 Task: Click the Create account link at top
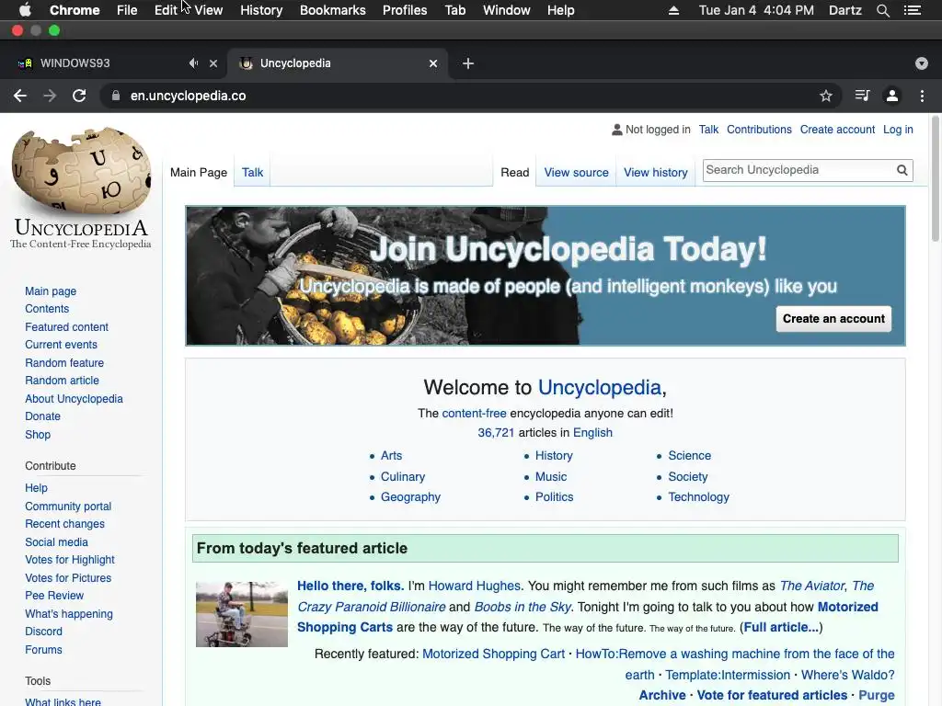point(837,130)
